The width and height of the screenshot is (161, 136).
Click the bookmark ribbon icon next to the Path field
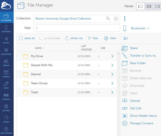125,28
